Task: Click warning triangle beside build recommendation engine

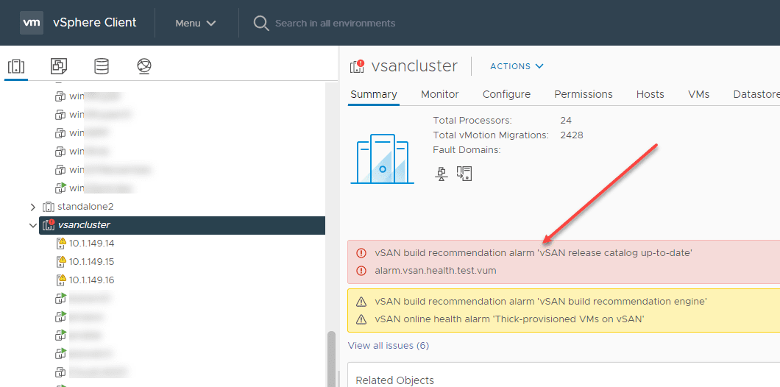Action: pyautogui.click(x=361, y=302)
